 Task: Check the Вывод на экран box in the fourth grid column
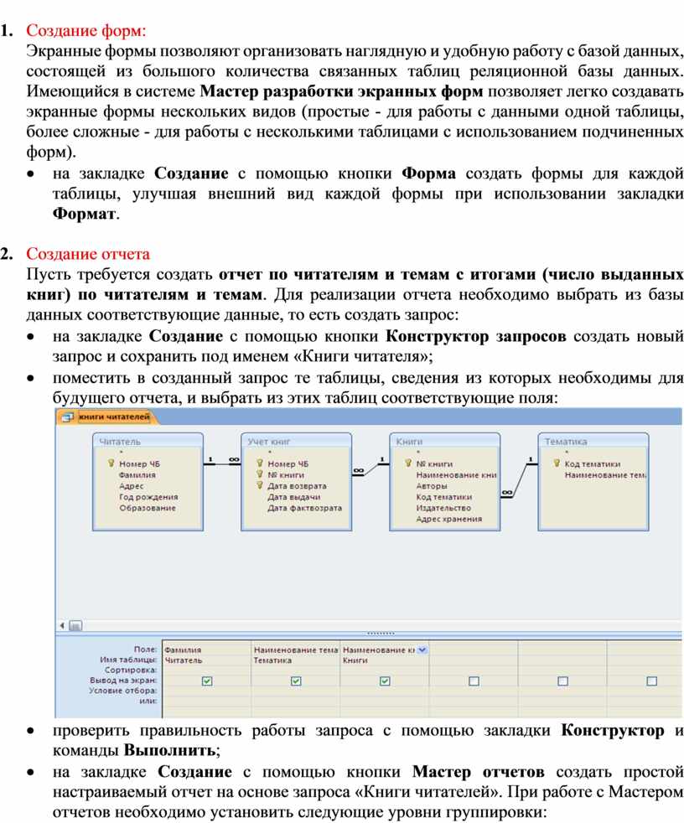click(x=474, y=681)
